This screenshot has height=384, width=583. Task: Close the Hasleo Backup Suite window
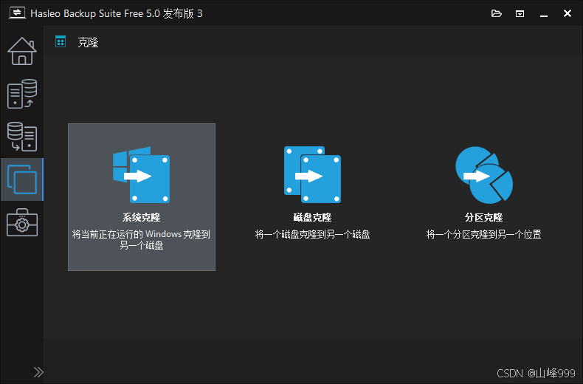[568, 13]
